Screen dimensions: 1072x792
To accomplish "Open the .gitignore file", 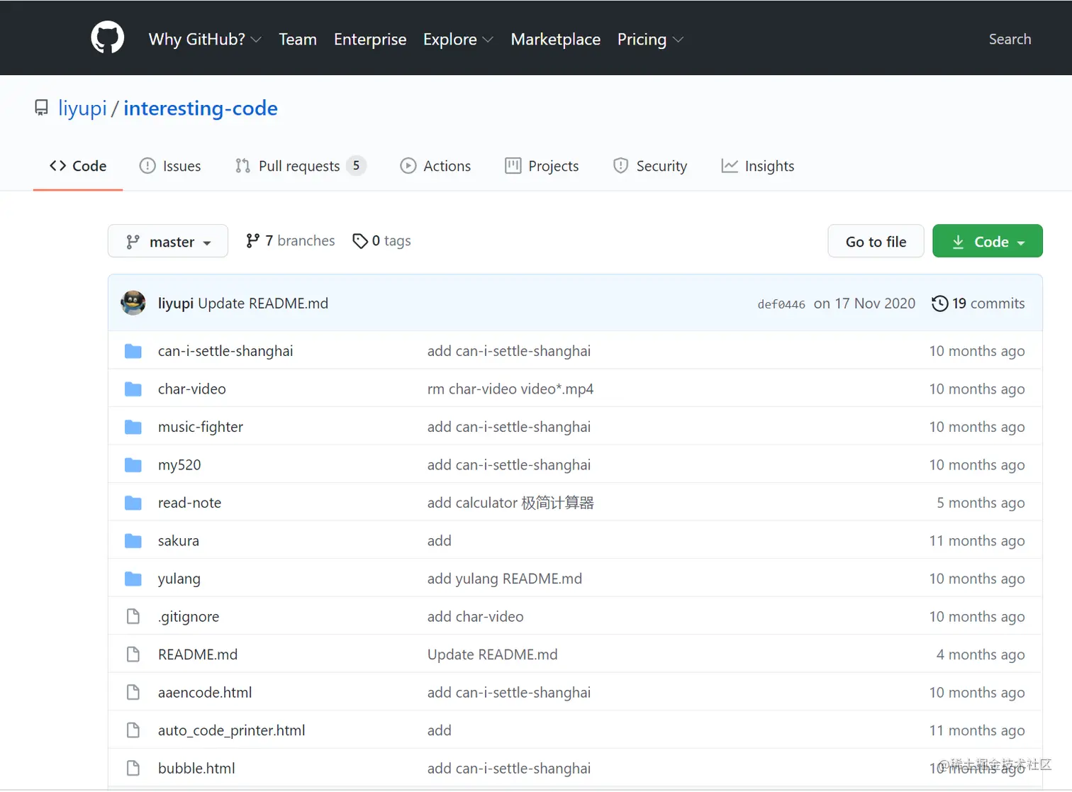I will tap(189, 617).
